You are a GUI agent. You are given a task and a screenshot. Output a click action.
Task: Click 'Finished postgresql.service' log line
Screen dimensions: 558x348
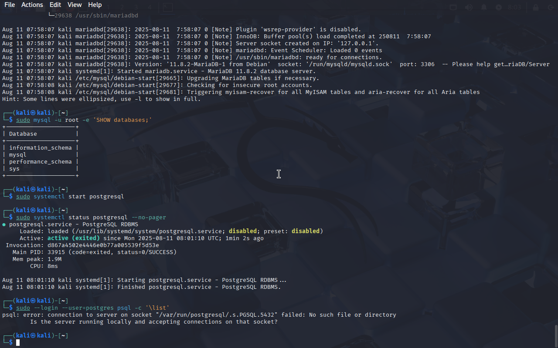click(x=142, y=287)
